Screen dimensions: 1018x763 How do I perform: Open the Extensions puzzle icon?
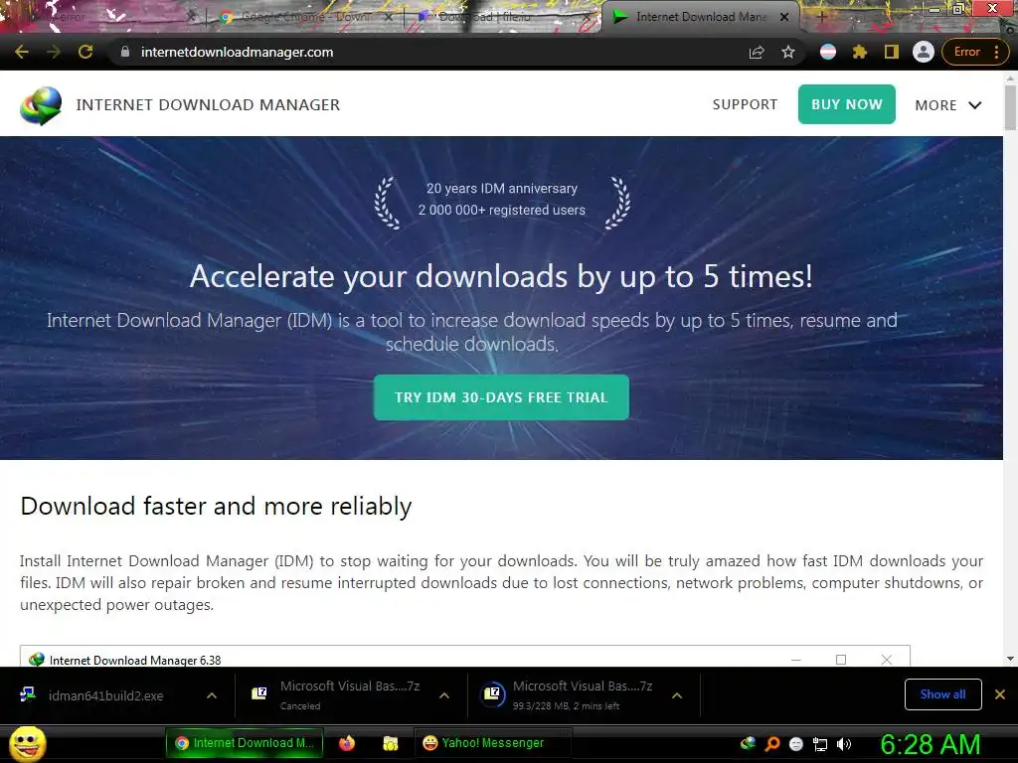860,52
